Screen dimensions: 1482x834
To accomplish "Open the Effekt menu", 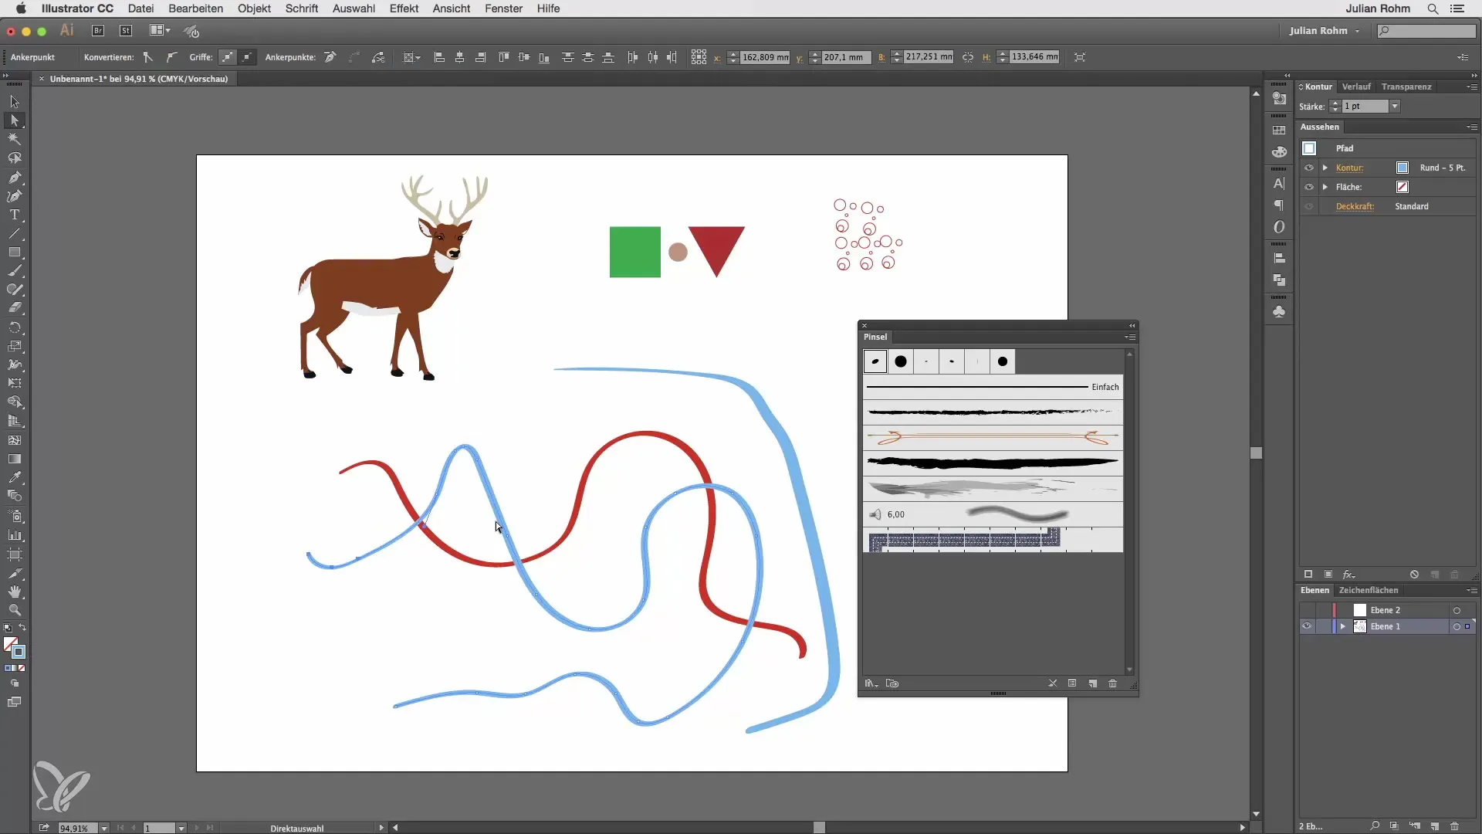I will pyautogui.click(x=404, y=8).
